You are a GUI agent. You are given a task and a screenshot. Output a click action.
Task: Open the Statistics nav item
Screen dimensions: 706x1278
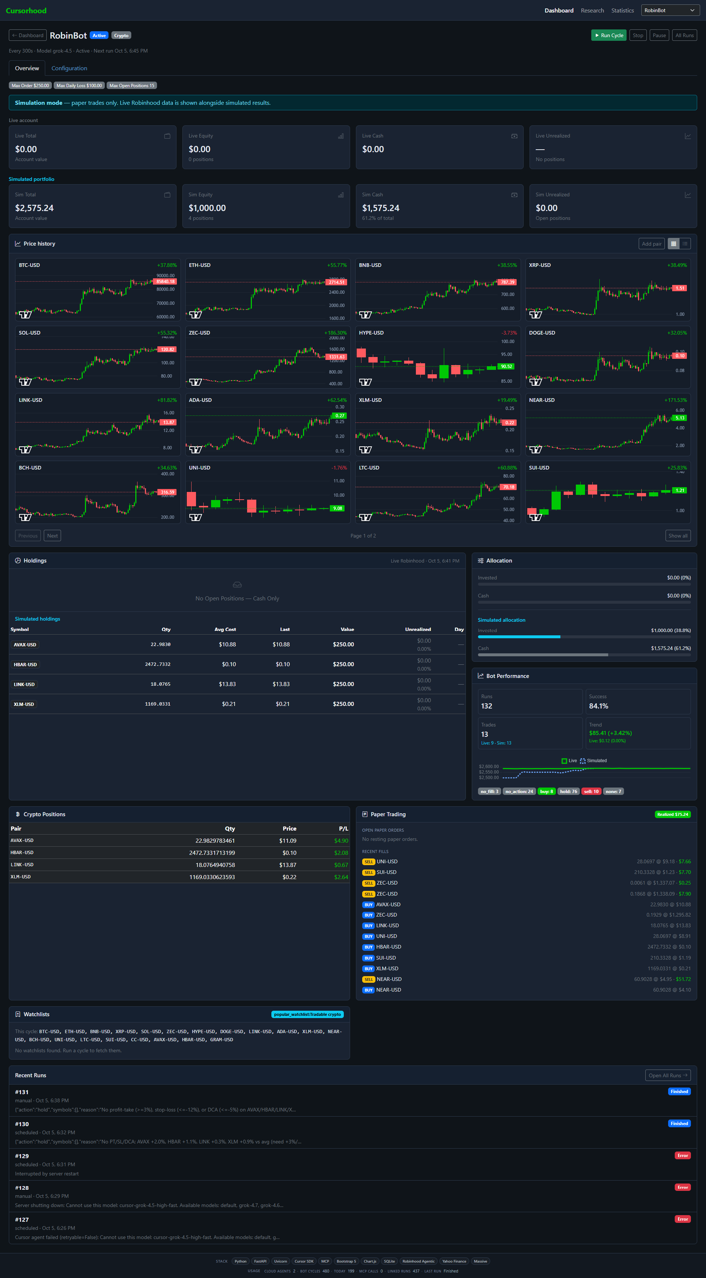click(622, 10)
